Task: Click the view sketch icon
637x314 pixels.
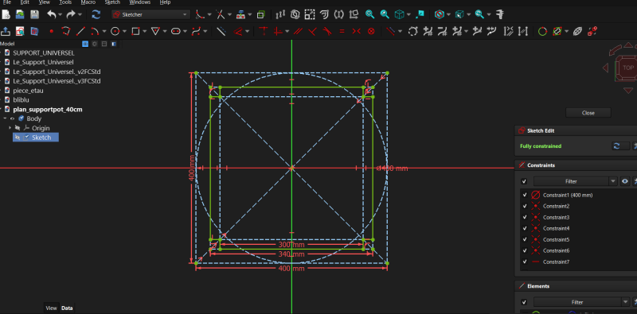Action: click(x=19, y=31)
